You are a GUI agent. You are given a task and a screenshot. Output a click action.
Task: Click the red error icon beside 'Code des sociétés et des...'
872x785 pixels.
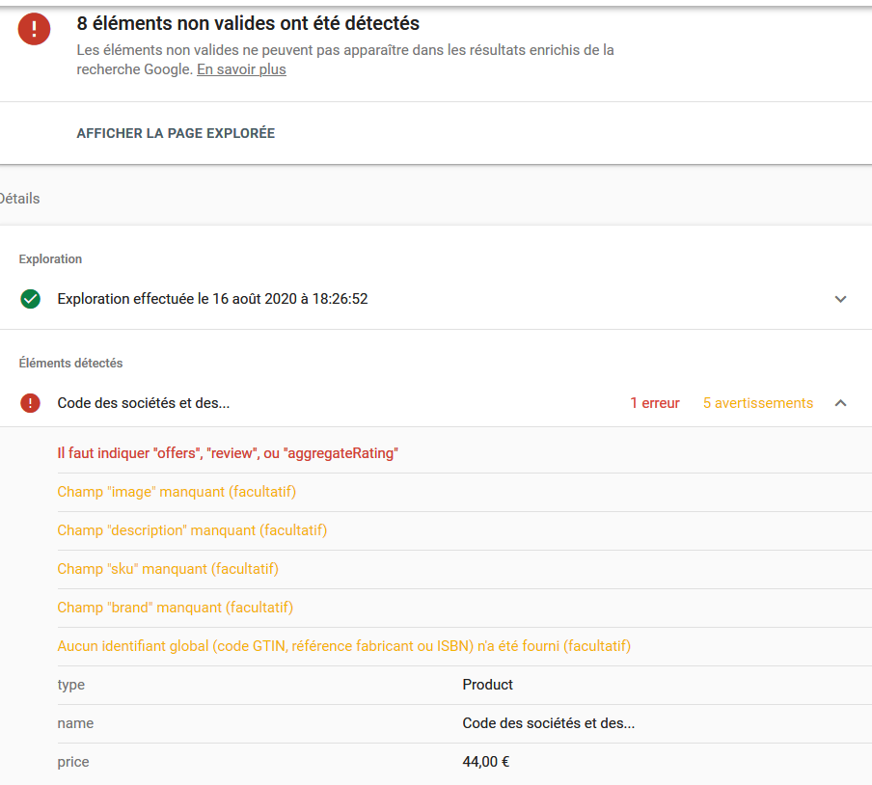(x=31, y=403)
